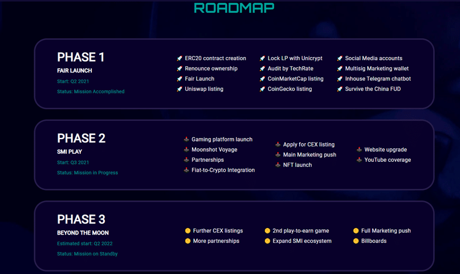Select the PHASE 2 title
Image resolution: width=460 pixels, height=274 pixels.
point(81,139)
